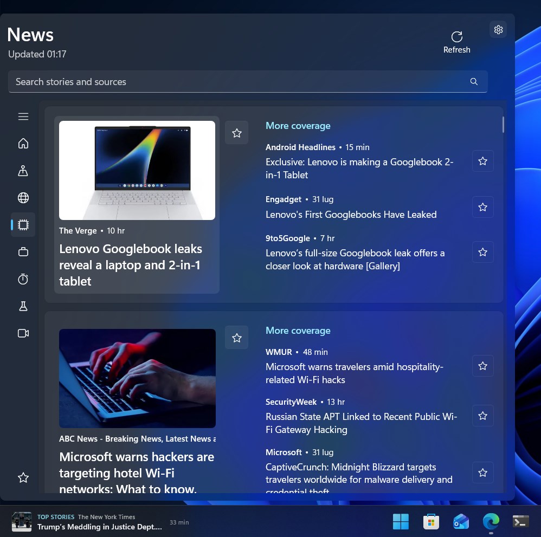Click the news feed vertical scrollbar
This screenshot has height=537, width=541.
tap(503, 125)
